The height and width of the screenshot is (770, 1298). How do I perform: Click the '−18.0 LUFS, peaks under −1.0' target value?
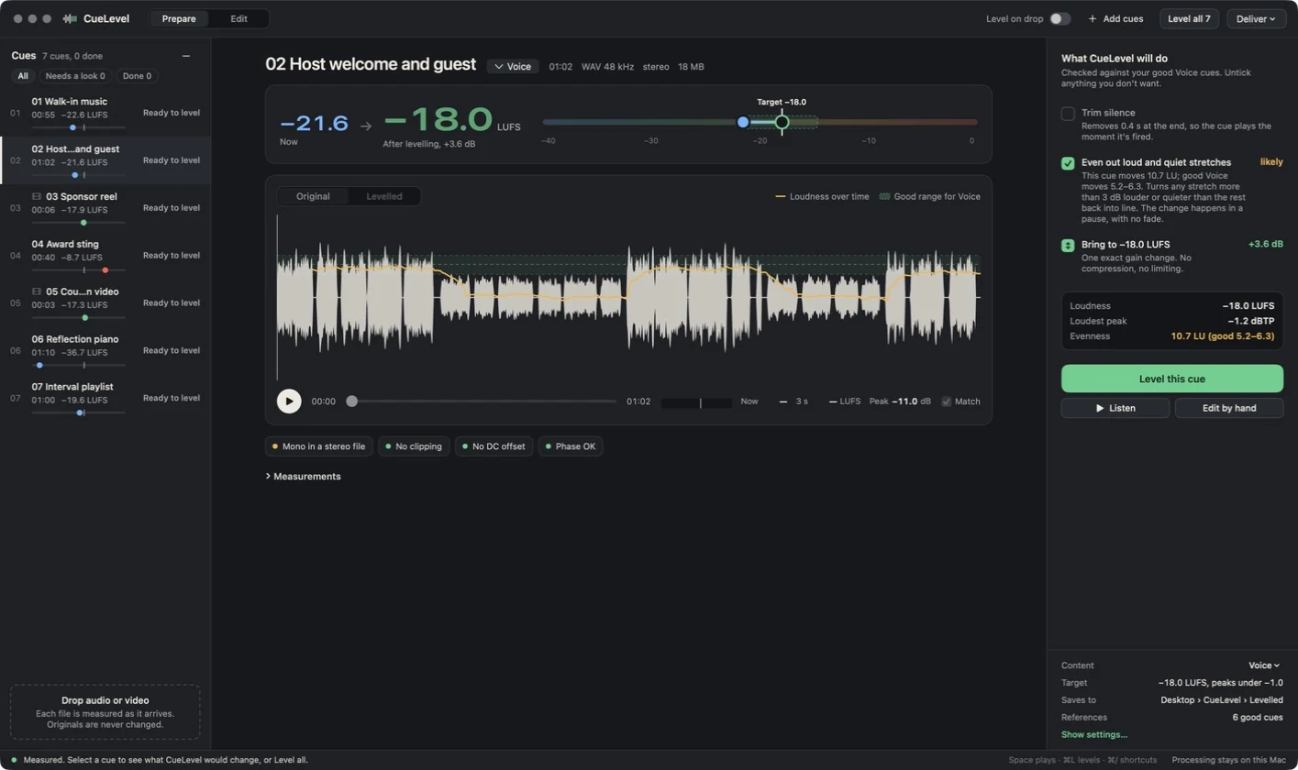pyautogui.click(x=1220, y=683)
